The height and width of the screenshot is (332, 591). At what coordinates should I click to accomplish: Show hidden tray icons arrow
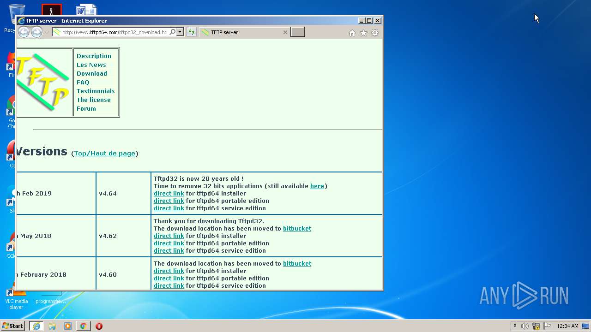point(515,326)
